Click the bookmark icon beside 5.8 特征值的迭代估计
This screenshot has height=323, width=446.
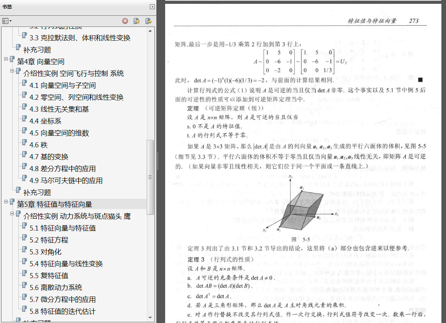(x=25, y=309)
